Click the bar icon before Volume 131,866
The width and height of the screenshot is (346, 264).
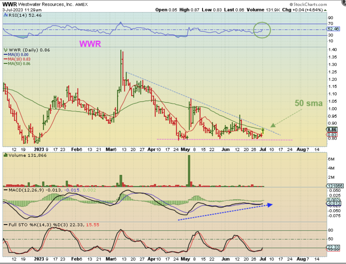tap(6, 155)
